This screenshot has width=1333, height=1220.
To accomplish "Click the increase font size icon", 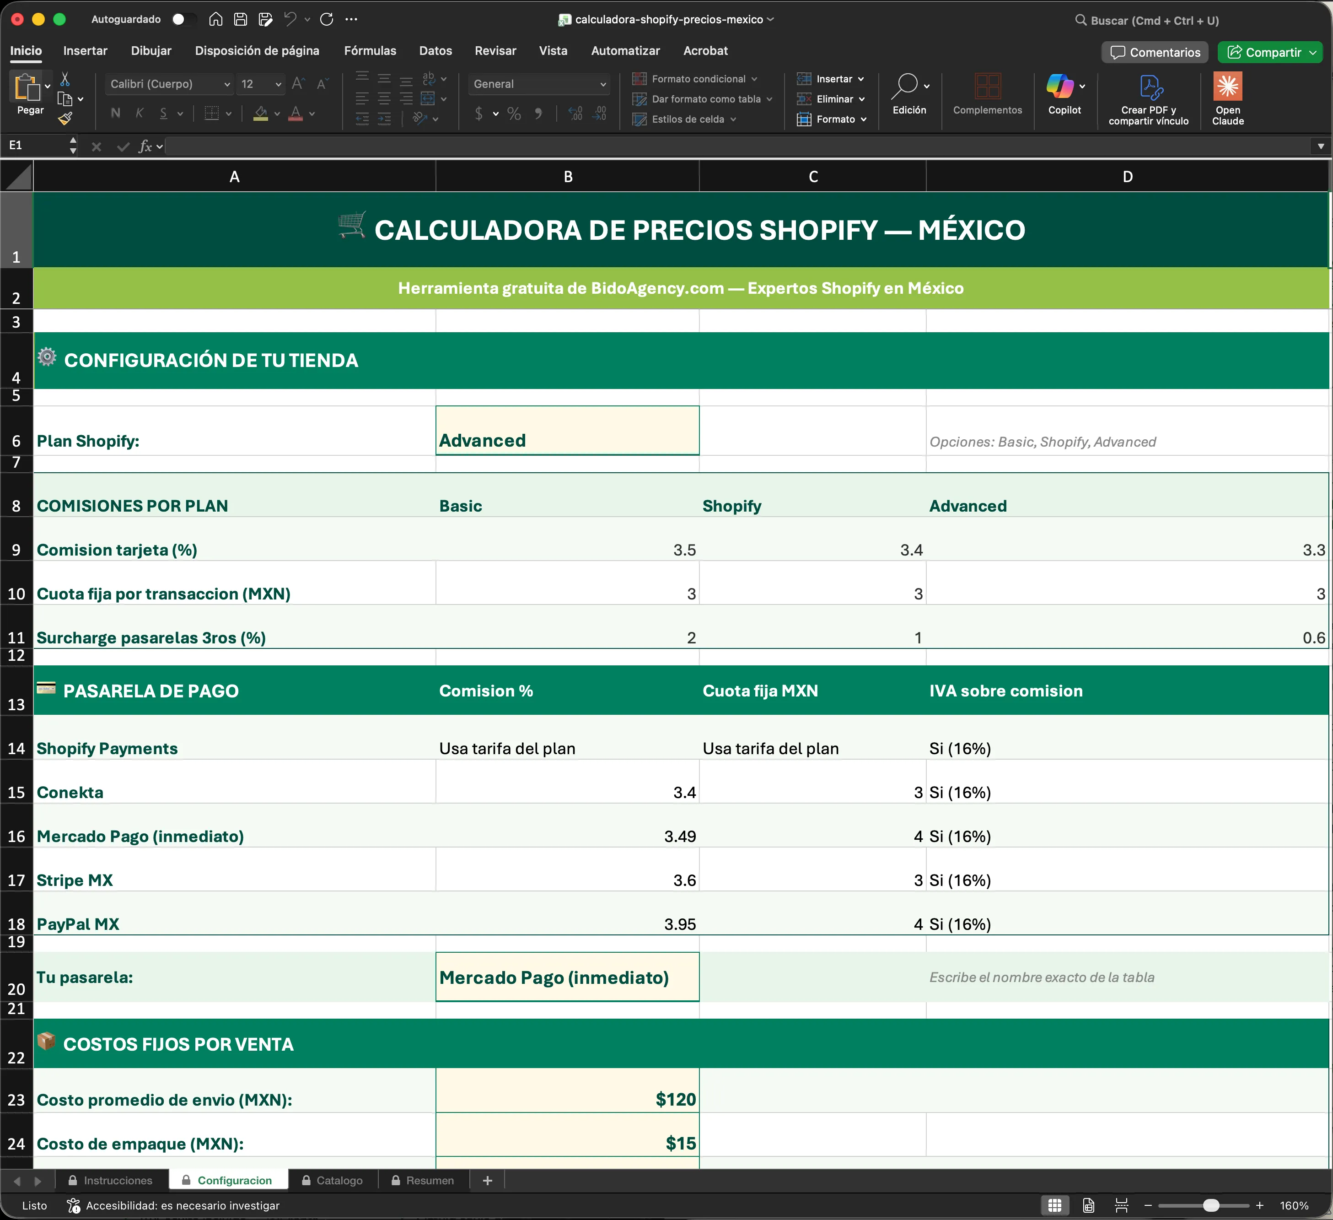I will click(297, 84).
